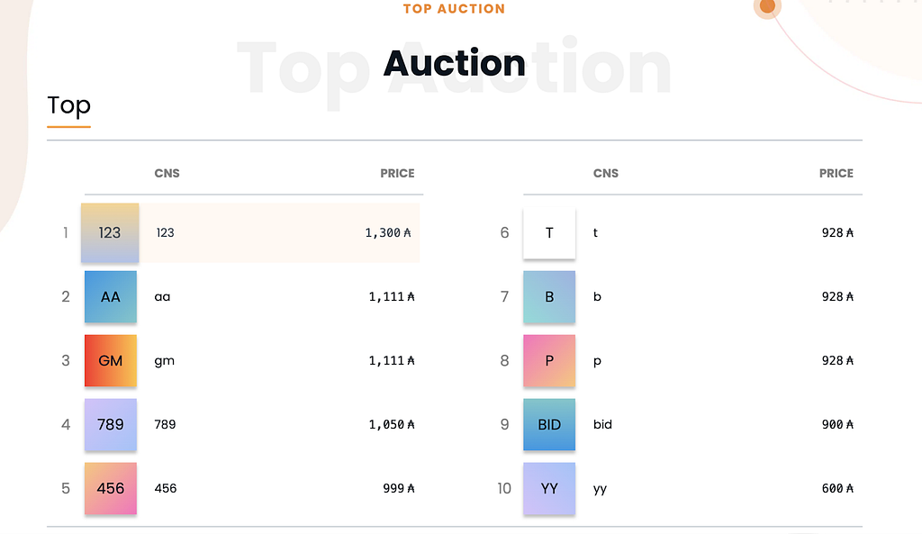Screen dimensions: 922x534
Task: Open the 123 gradient tile icon
Action: coord(110,233)
